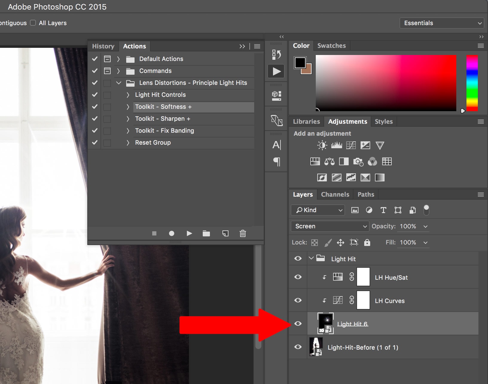Screen dimensions: 488x384
Task: Open the Essentials workspace dropdown
Action: pyautogui.click(x=442, y=23)
